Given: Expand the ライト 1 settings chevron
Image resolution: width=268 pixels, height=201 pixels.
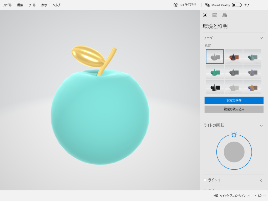Looking at the screenshot, I should tap(261, 180).
